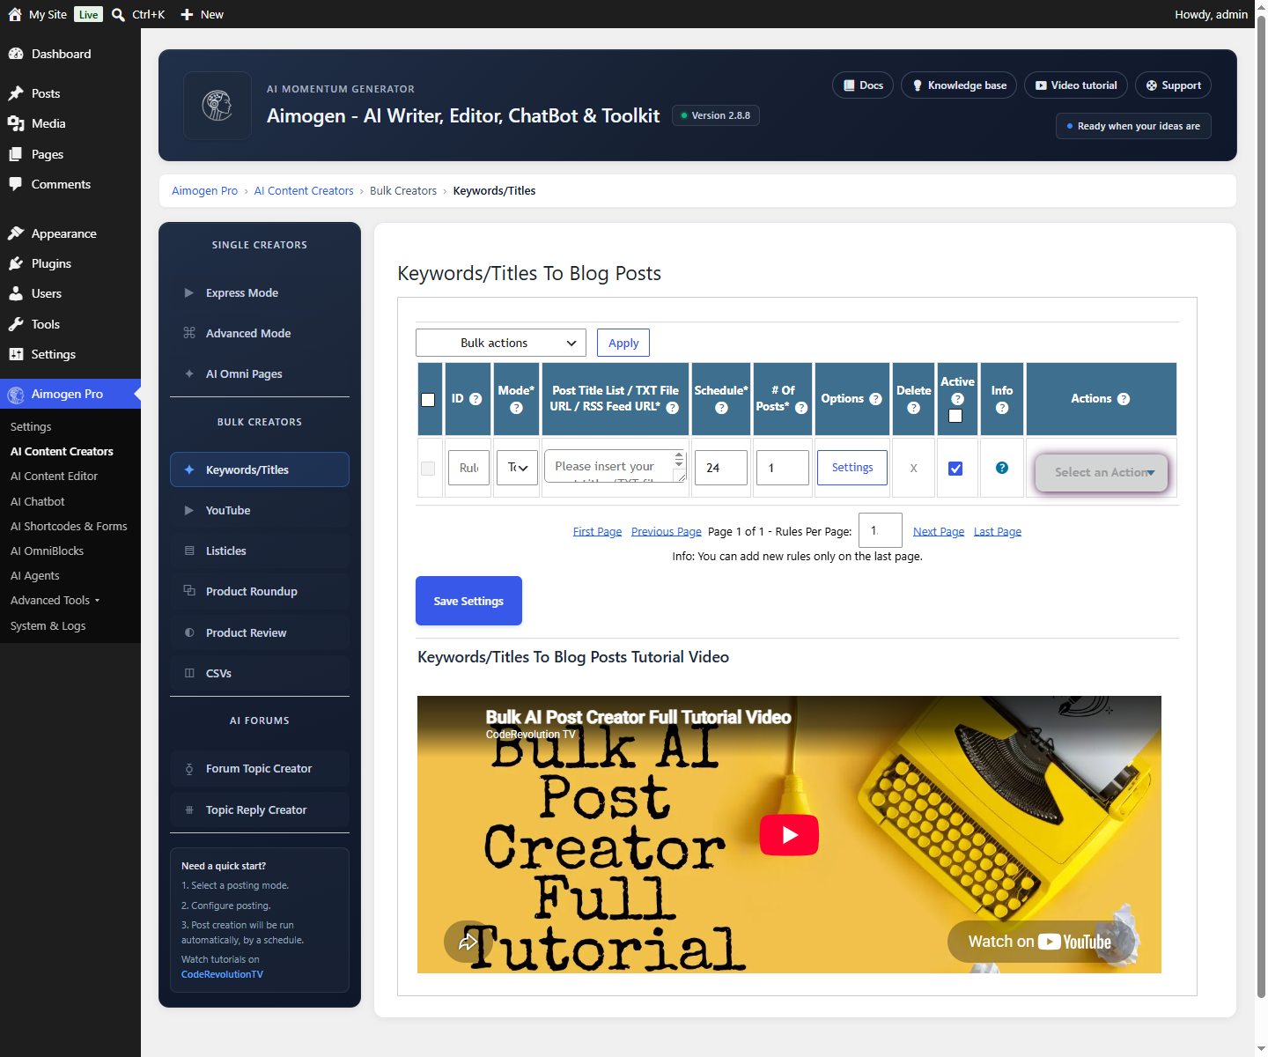Select the YouTube bulk creator
Image resolution: width=1268 pixels, height=1057 pixels.
click(260, 510)
